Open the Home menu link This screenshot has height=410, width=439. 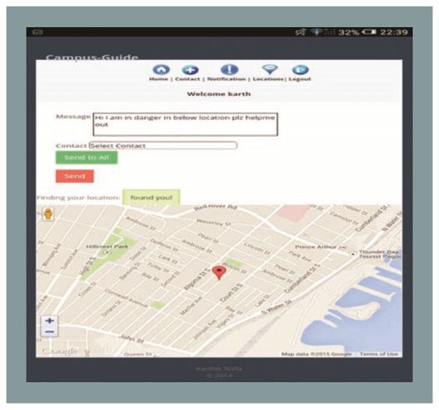click(158, 79)
